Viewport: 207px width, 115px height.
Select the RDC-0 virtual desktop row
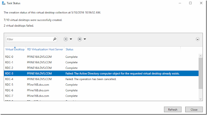(101, 57)
